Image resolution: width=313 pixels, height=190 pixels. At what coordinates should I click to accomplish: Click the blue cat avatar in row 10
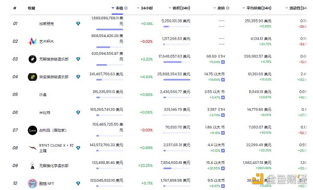32,183
